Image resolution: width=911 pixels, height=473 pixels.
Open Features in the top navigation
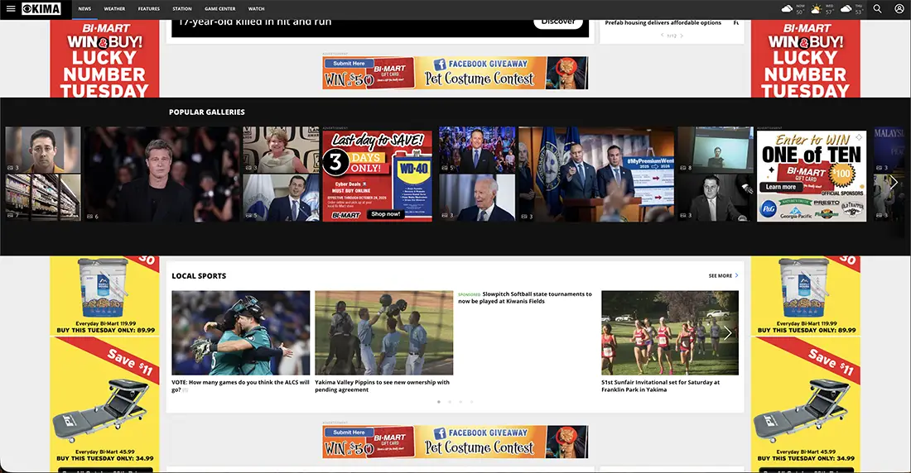click(x=149, y=9)
